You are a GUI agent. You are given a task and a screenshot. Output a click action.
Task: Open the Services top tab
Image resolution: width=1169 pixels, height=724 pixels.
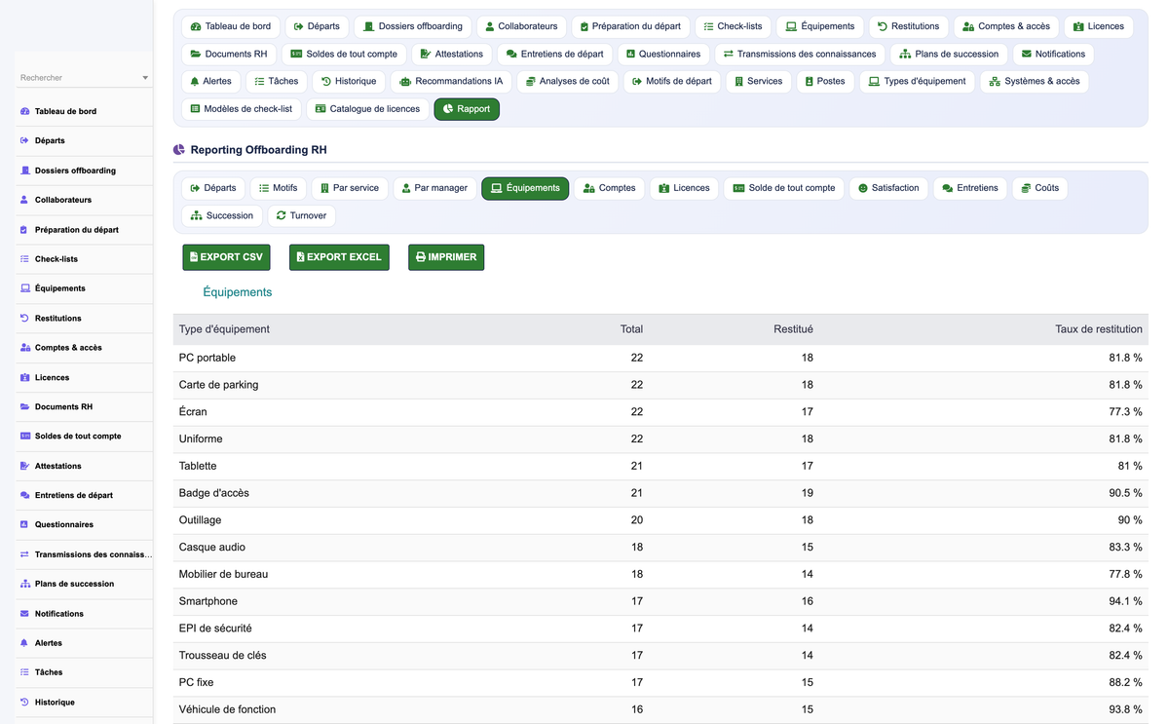click(x=759, y=81)
